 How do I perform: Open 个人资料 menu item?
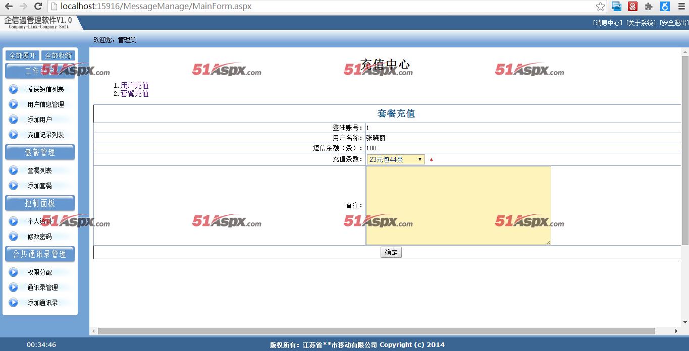(39, 221)
